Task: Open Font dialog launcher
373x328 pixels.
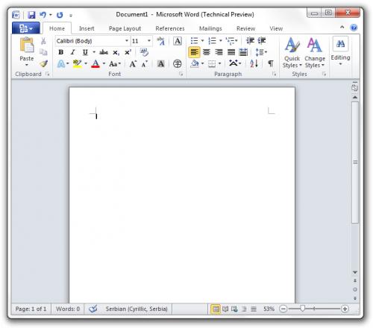Action: pyautogui.click(x=181, y=74)
